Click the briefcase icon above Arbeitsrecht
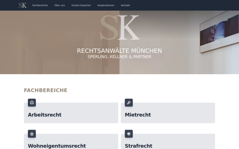The image size is (239, 149). [32, 103]
